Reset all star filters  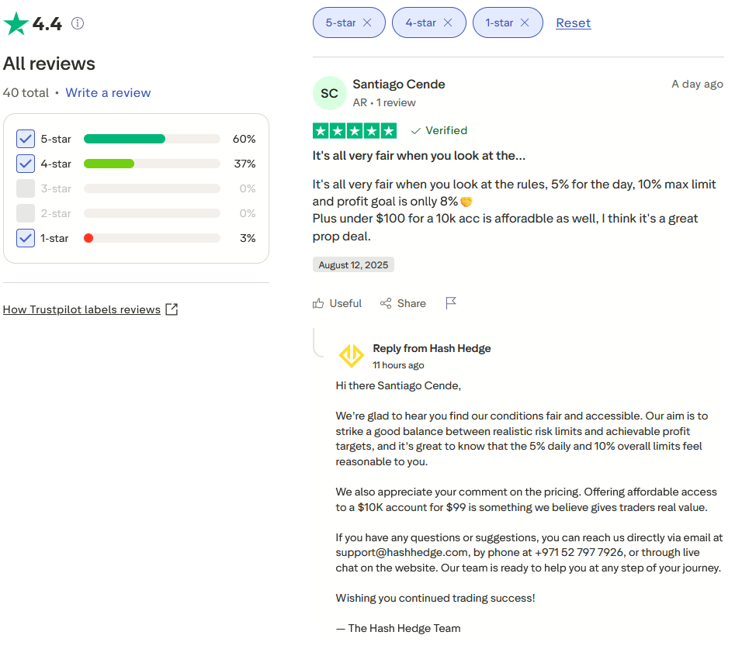click(x=573, y=22)
